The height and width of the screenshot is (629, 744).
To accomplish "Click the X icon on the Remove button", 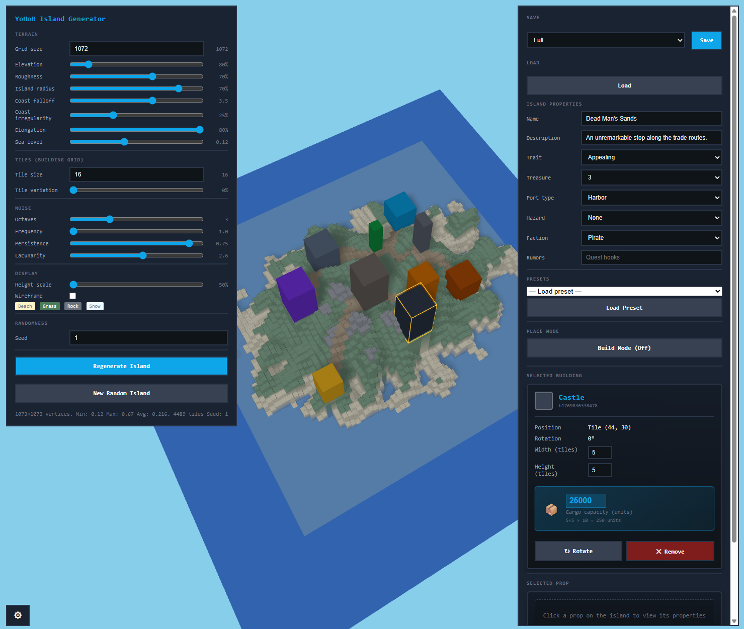I will pyautogui.click(x=658, y=551).
